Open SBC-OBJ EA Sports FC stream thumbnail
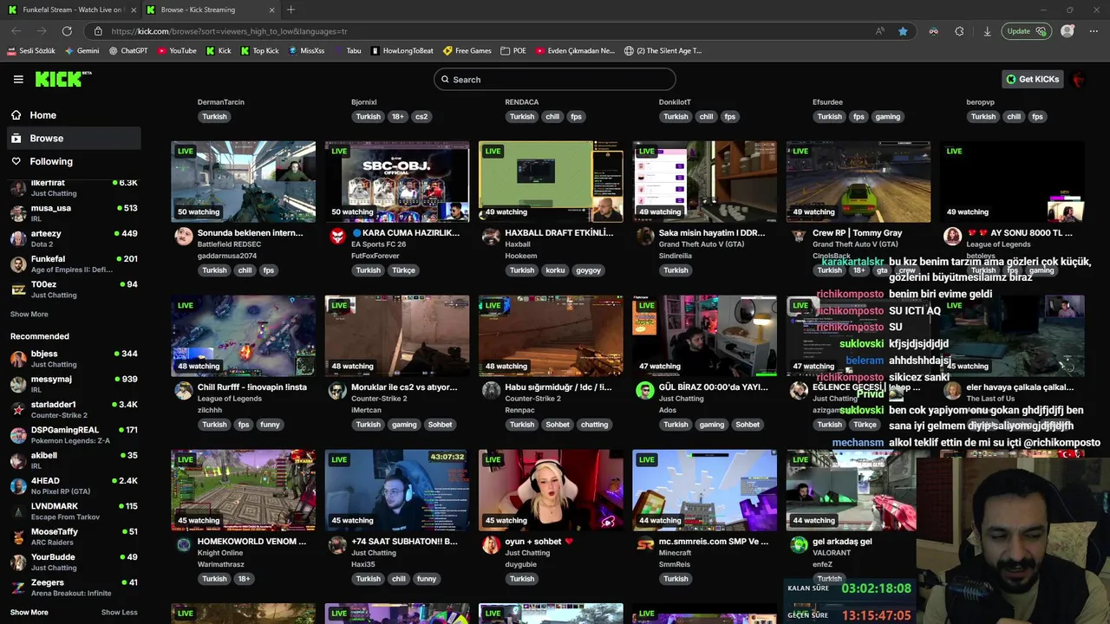The width and height of the screenshot is (1110, 624). pos(397,182)
